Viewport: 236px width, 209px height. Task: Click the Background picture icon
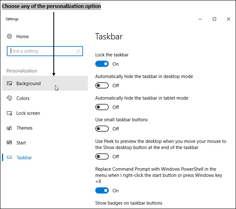point(9,83)
